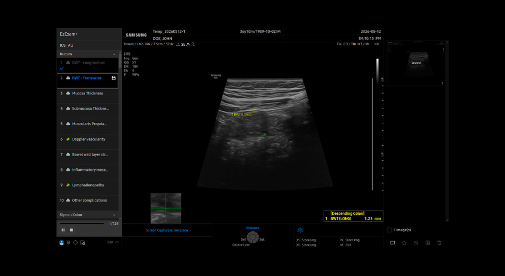
Task: Click the monitor icon with the x badge
Action: [83, 243]
